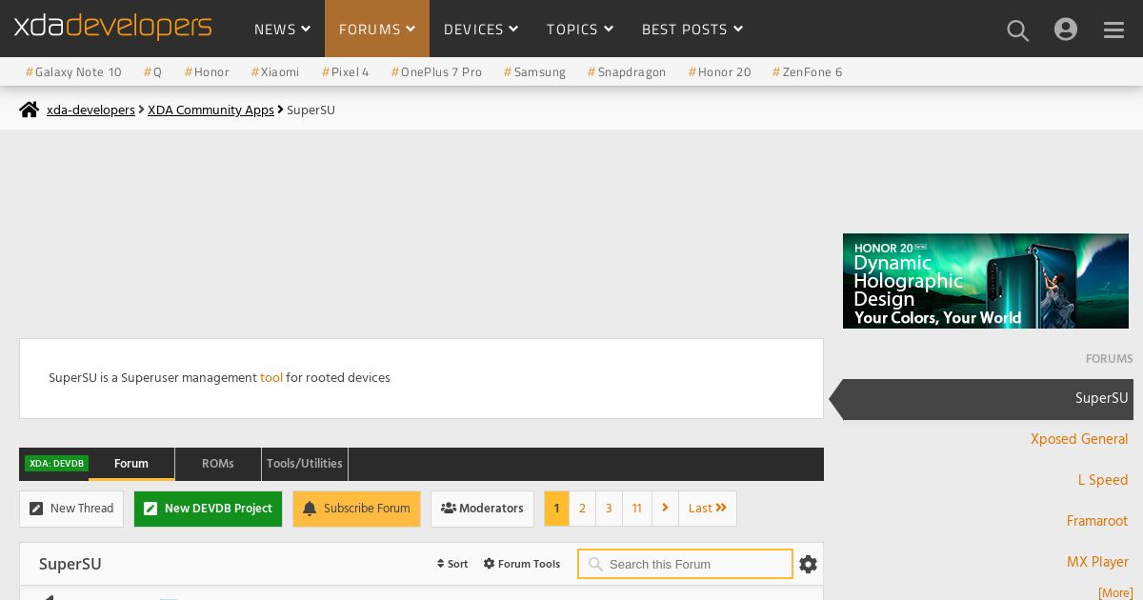Open the search magnifier icon in header
Viewport: 1143px width, 600px height.
(x=1018, y=30)
